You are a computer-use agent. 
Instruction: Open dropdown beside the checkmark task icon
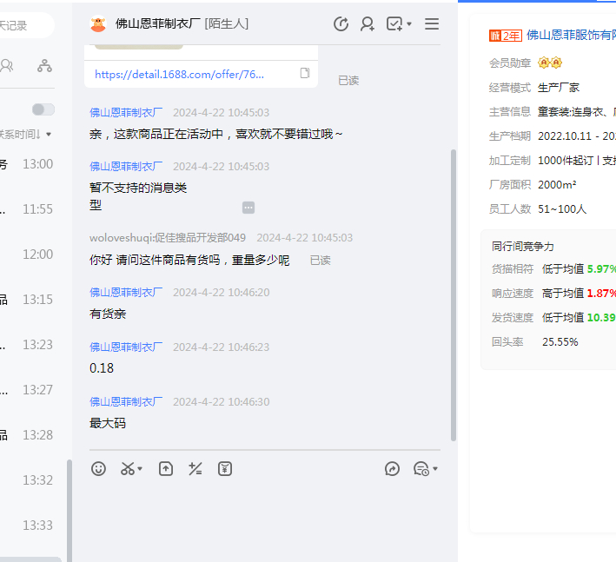409,24
